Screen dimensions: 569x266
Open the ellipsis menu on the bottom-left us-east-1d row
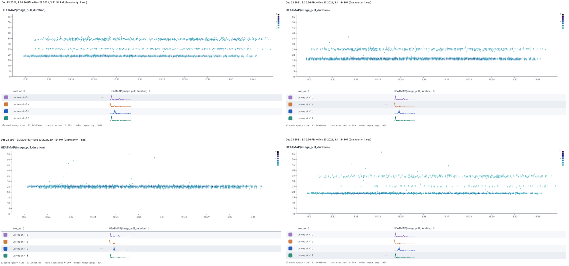[x=102, y=249]
